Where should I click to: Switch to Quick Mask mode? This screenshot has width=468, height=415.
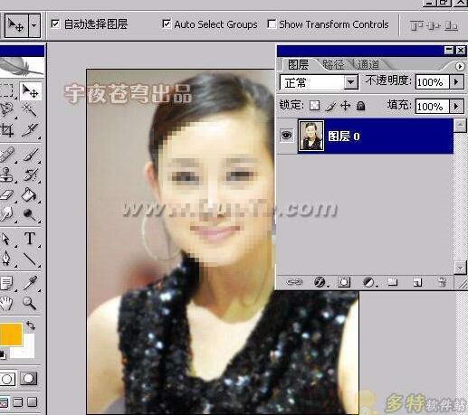[x=29, y=379]
